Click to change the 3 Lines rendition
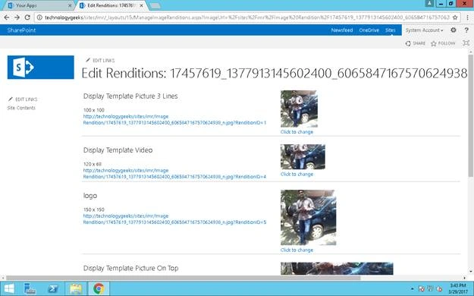The width and height of the screenshot is (474, 296). coord(297,131)
